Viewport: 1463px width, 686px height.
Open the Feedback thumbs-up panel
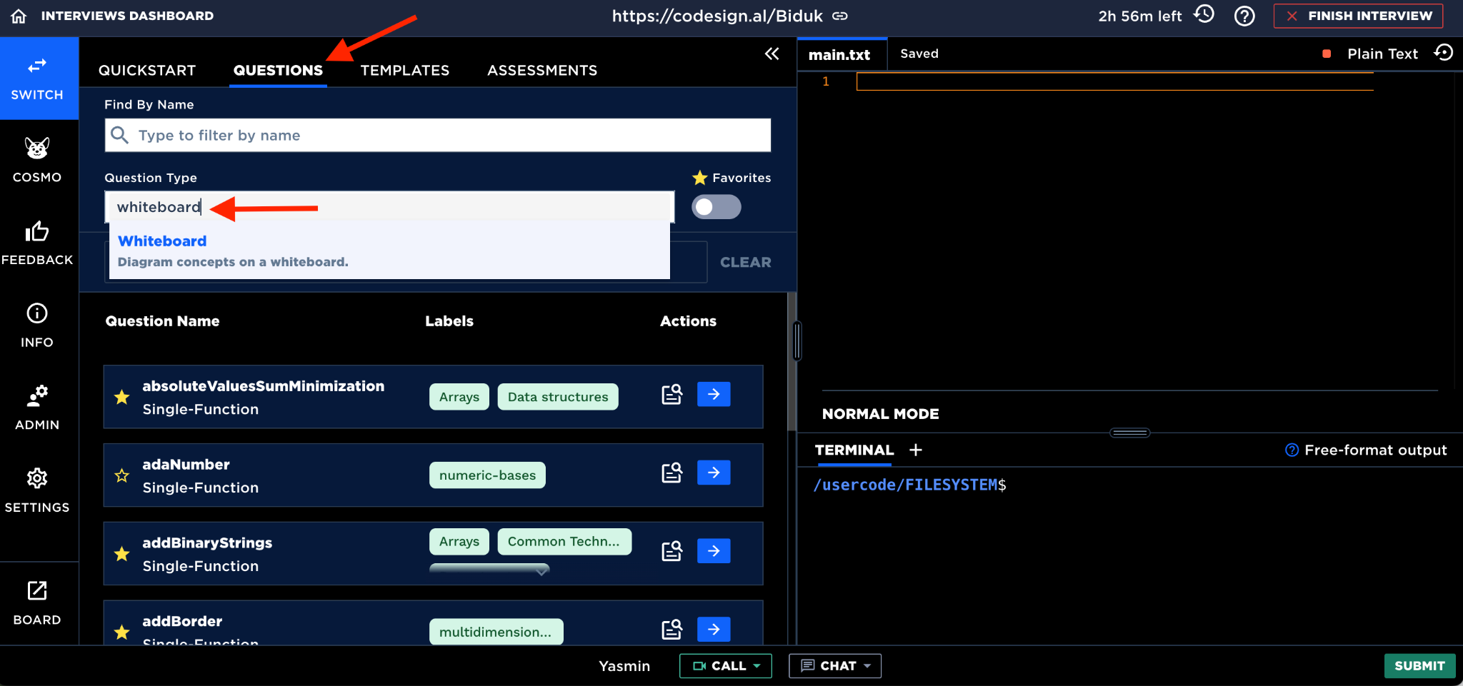click(x=37, y=243)
